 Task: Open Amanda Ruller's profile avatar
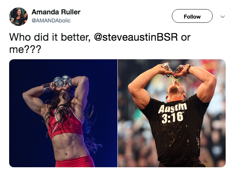[18, 16]
